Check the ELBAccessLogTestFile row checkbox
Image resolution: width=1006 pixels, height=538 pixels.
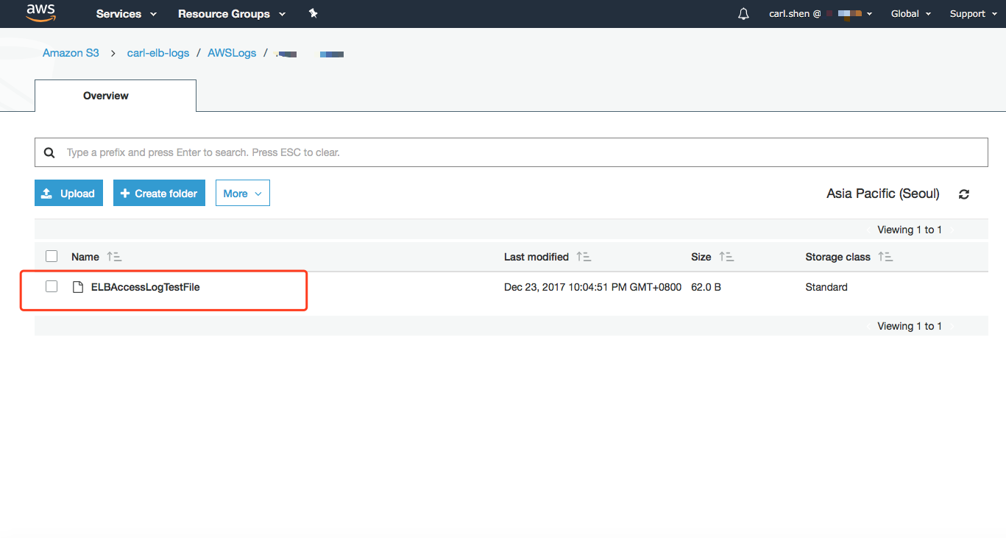coord(52,286)
